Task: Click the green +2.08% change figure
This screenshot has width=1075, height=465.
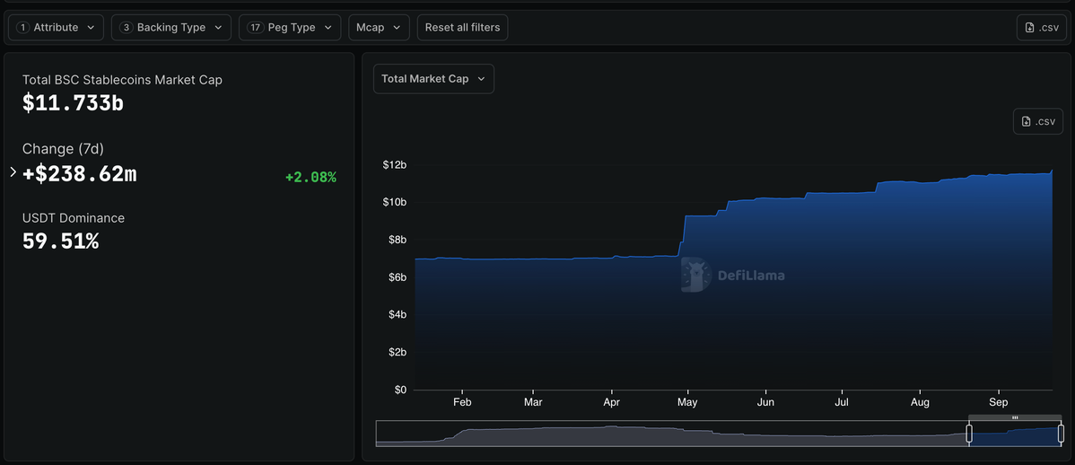Action: click(x=310, y=178)
